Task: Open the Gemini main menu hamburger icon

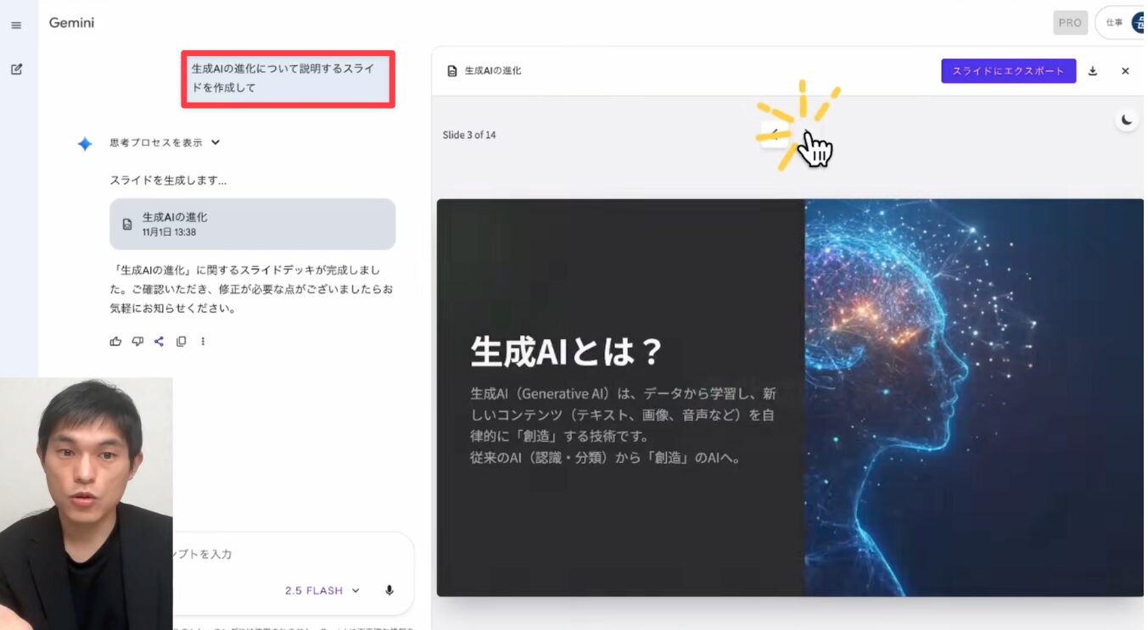Action: click(16, 25)
